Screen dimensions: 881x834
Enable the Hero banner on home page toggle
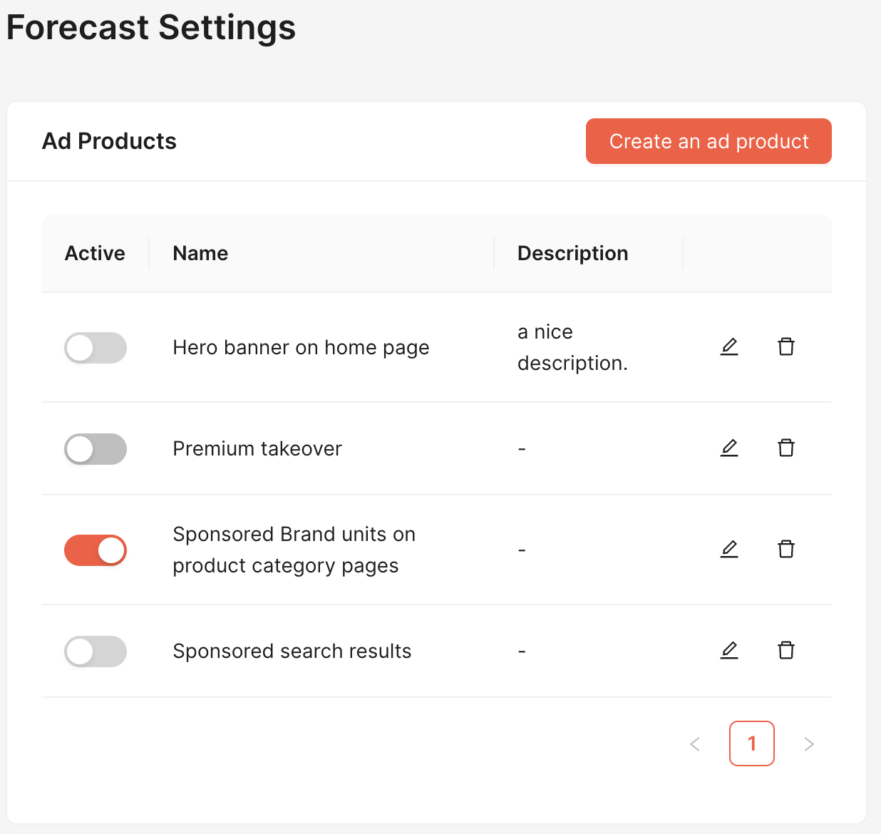[x=96, y=348]
